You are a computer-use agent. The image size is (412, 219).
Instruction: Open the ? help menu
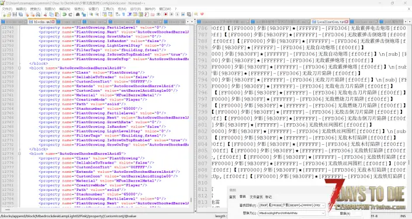pyautogui.click(x=176, y=9)
